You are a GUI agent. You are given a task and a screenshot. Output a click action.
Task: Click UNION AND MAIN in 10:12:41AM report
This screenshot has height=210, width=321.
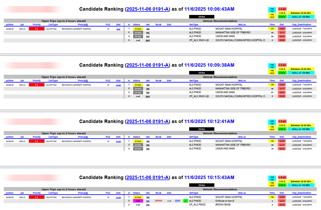(x=225, y=148)
